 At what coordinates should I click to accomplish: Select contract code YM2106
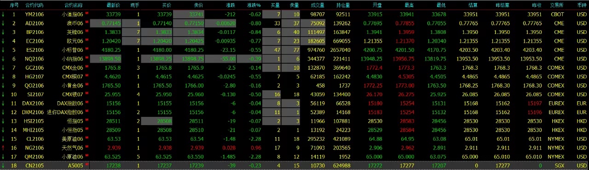tap(35, 14)
